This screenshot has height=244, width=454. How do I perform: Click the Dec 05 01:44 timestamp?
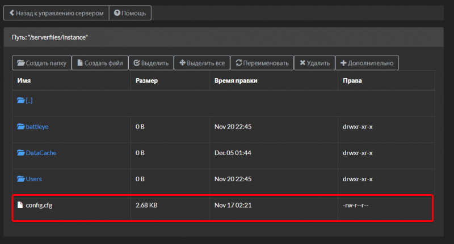coord(233,153)
